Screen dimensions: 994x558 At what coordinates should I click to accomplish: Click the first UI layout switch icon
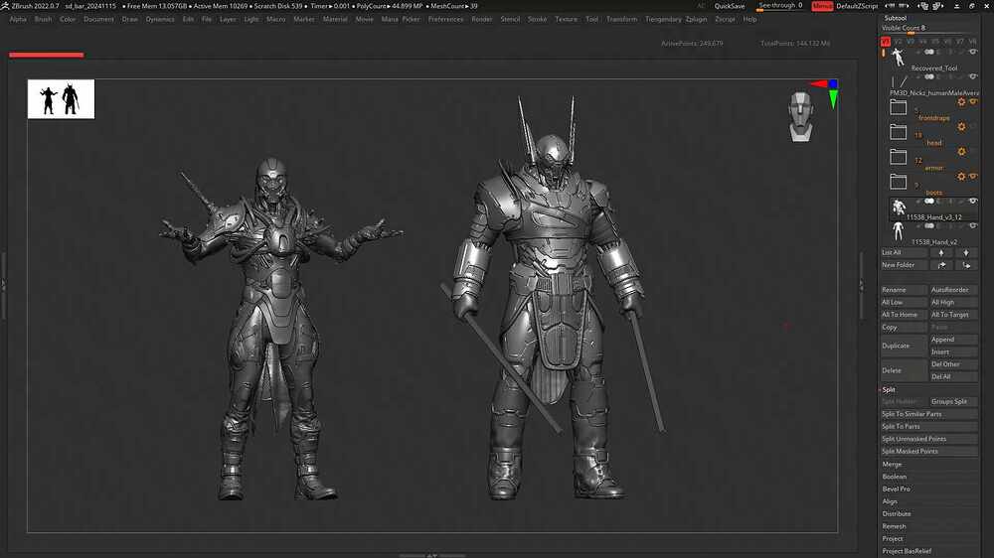click(x=923, y=6)
